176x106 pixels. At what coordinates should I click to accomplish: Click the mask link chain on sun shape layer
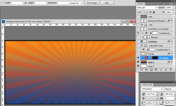[x=151, y=58]
